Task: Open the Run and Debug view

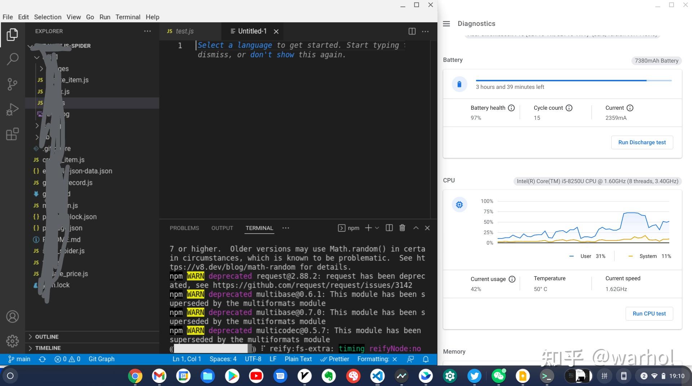Action: coord(12,109)
